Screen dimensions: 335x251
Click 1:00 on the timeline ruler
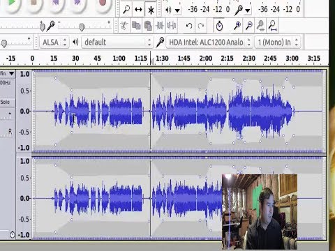pos(119,58)
